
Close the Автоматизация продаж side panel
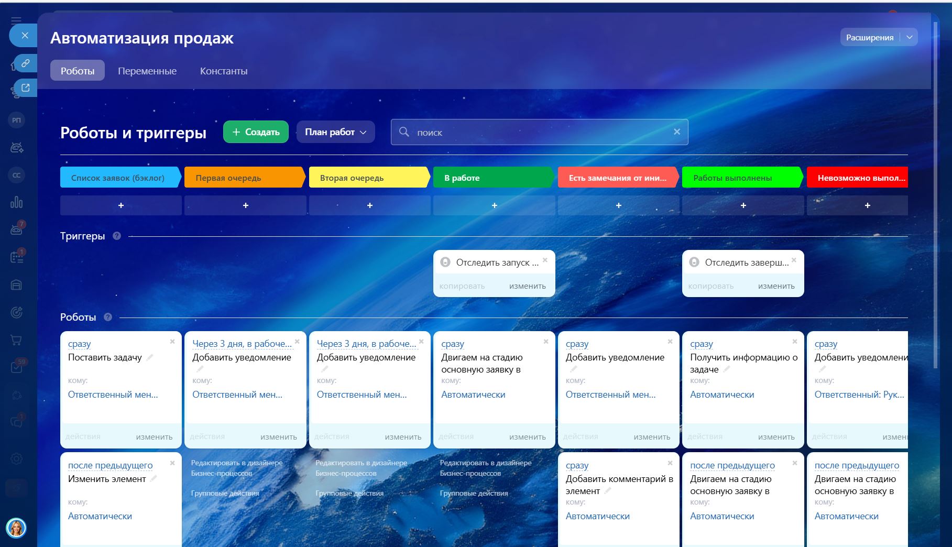pos(25,36)
